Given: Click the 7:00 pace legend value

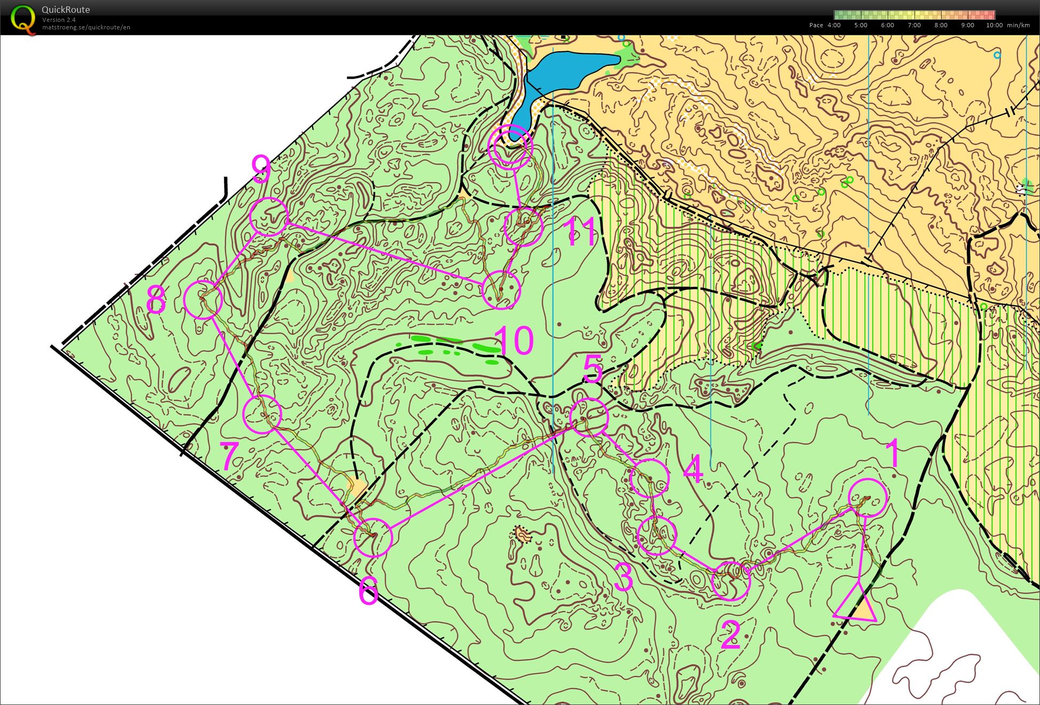Looking at the screenshot, I should click(914, 25).
